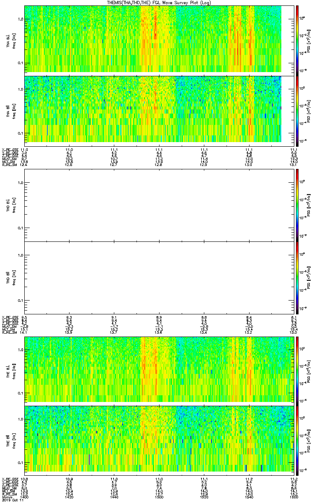Viewport: 314px width, 503px height.
Task: Click the PSD color bar of THD B-parallel
Action: tap(297, 278)
